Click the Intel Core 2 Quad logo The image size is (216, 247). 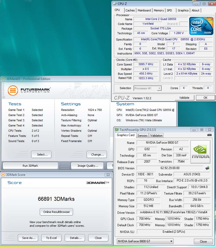coord(201,26)
